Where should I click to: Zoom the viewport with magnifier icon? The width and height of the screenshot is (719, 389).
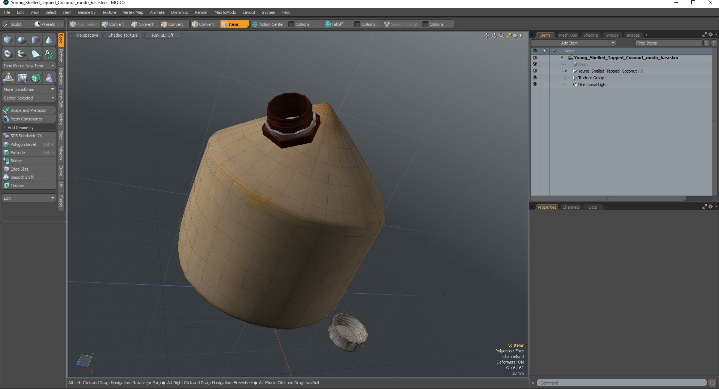click(501, 36)
